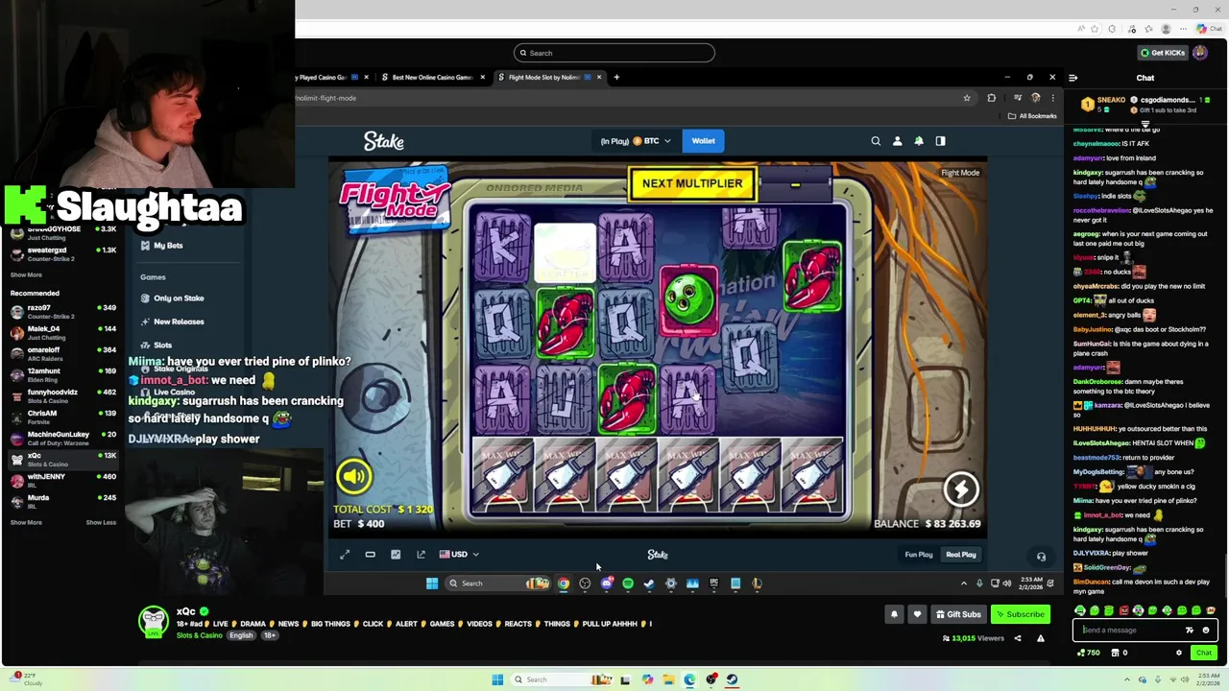Open My Bets in Stake sidebar

pos(168,246)
